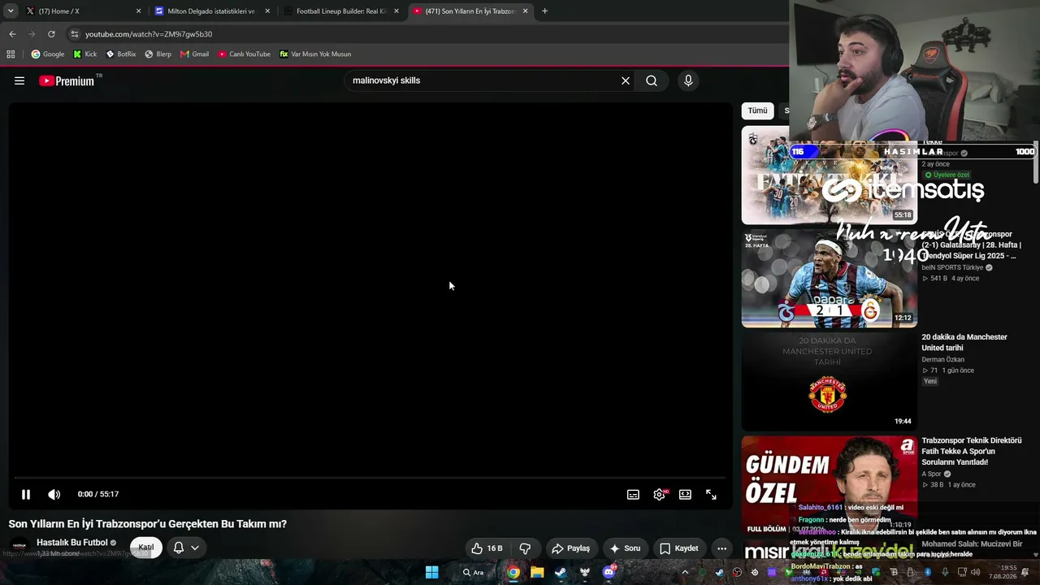Expand the notification bell dropdown
The height and width of the screenshot is (585, 1040).
coord(186,548)
